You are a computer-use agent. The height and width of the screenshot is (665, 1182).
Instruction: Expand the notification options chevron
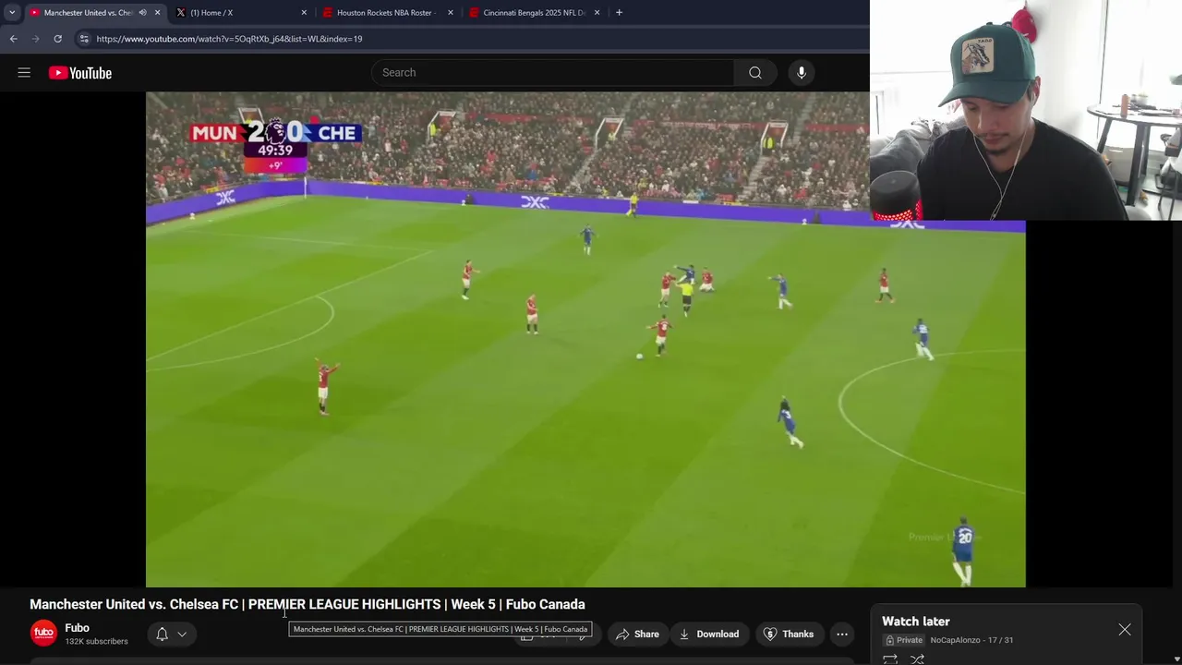pyautogui.click(x=182, y=634)
